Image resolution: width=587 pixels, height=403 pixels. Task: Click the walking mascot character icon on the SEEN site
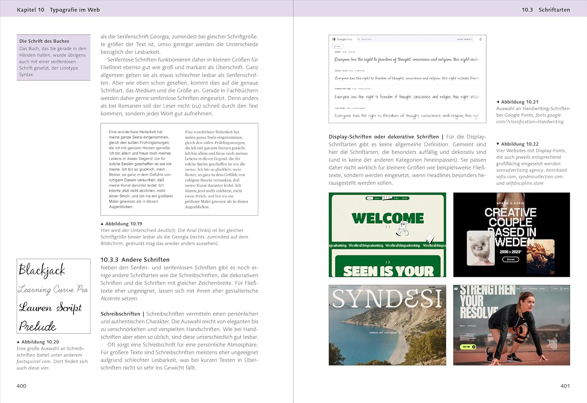click(403, 228)
